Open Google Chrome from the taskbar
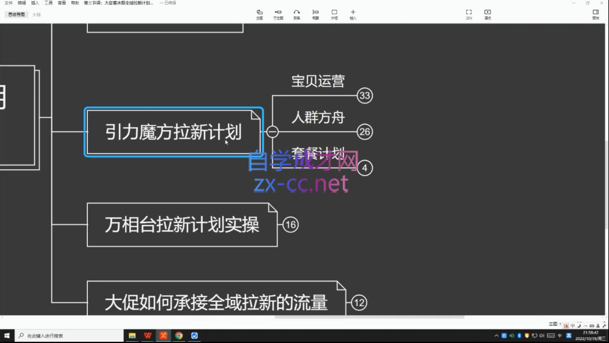This screenshot has height=343, width=609. [x=179, y=336]
